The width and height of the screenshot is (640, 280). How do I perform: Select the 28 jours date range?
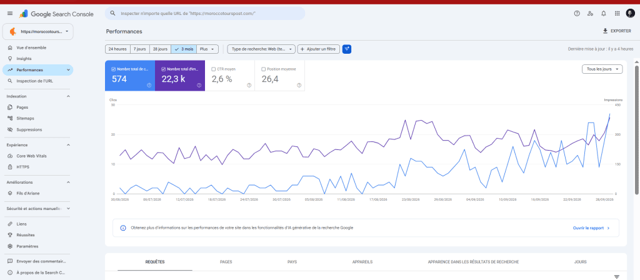[161, 49]
